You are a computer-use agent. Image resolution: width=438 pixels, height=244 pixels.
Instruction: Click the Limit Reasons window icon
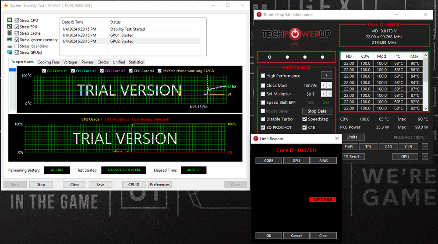click(256, 138)
